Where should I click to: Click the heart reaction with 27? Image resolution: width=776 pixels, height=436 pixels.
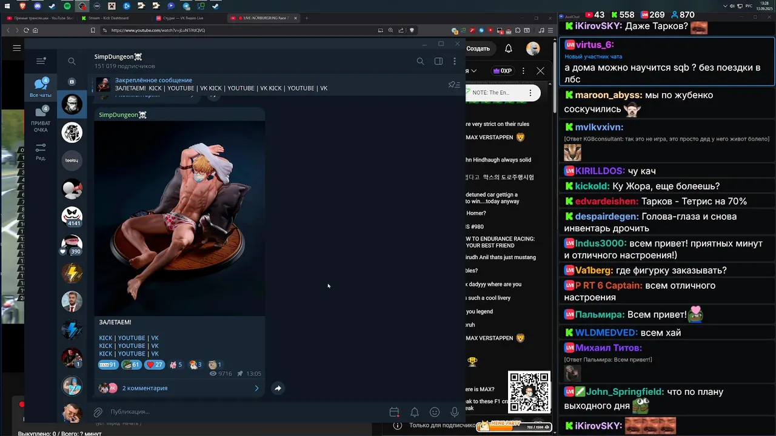(x=155, y=365)
